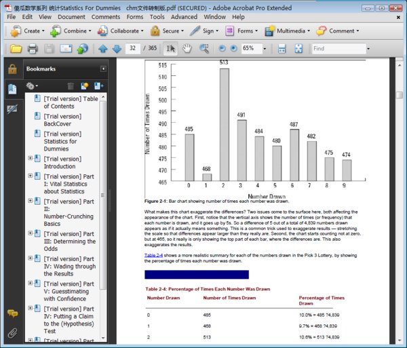Go to previous page with up arrow
407x348 pixels.
coord(103,49)
